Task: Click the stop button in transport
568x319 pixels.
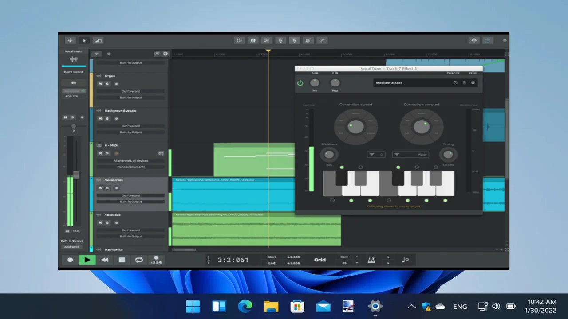Action: pyautogui.click(x=122, y=260)
